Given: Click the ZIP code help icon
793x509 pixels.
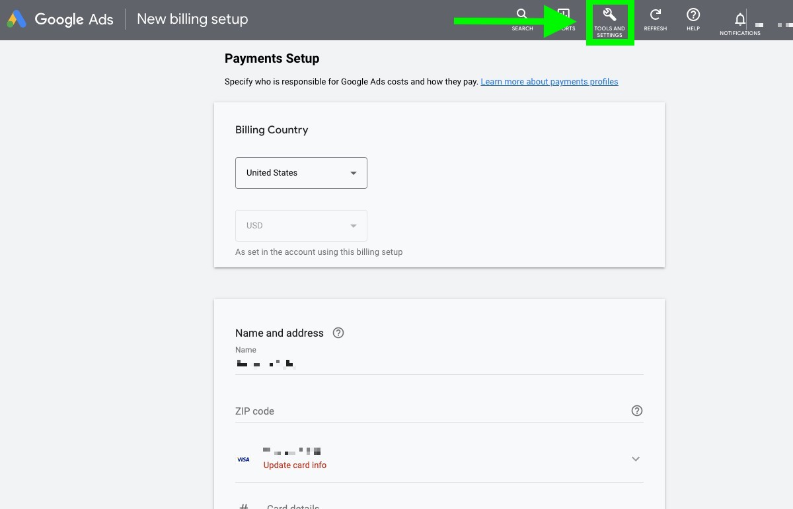Looking at the screenshot, I should tap(636, 411).
